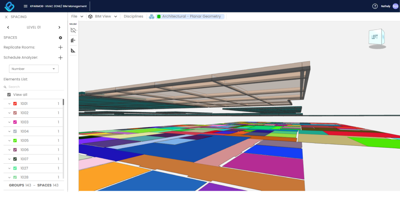Open the help question mark icon
Viewport: 400px width, 200px height.
tap(375, 6)
